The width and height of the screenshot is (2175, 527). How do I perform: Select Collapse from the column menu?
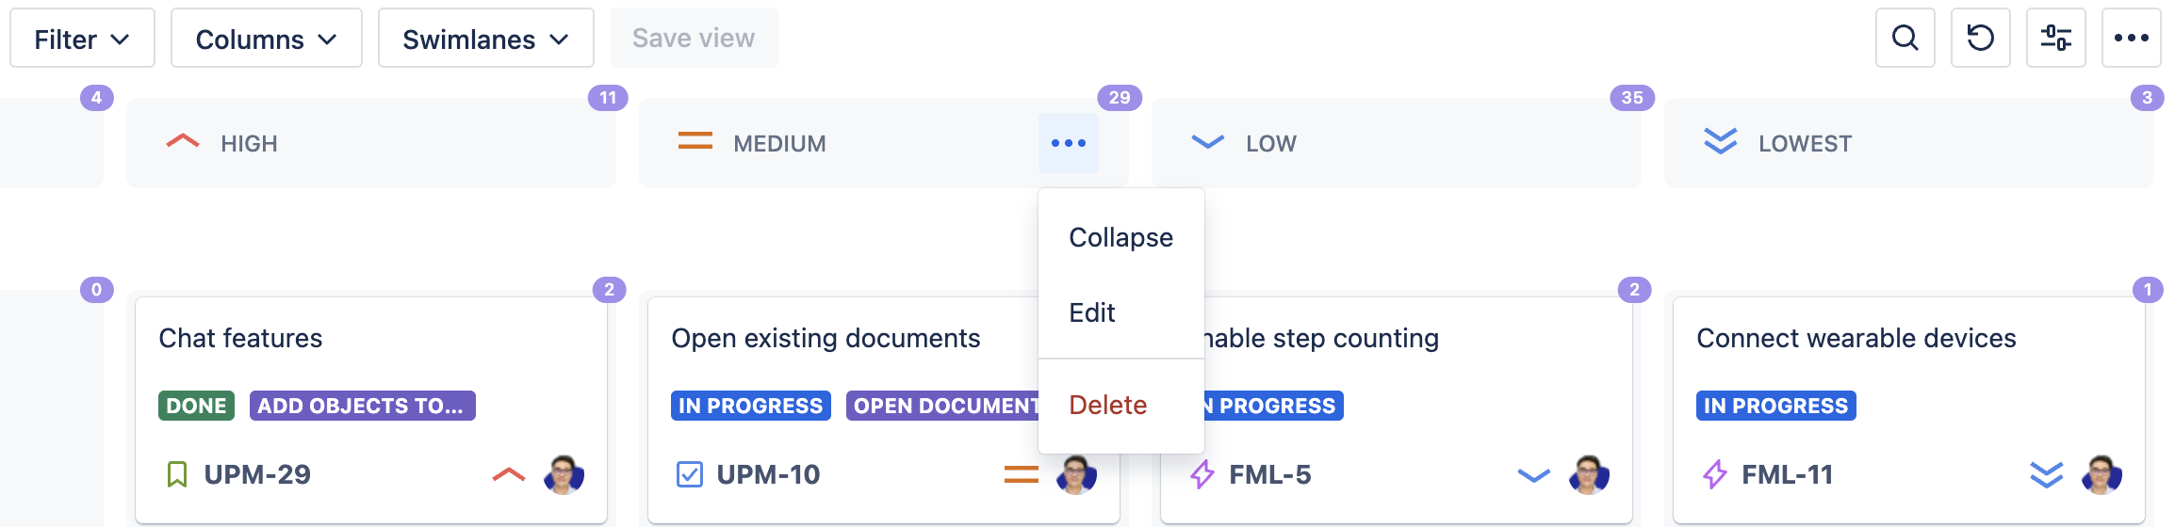[x=1120, y=237]
